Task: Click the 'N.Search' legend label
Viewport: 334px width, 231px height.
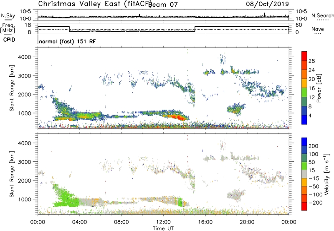Action: [x=322, y=15]
